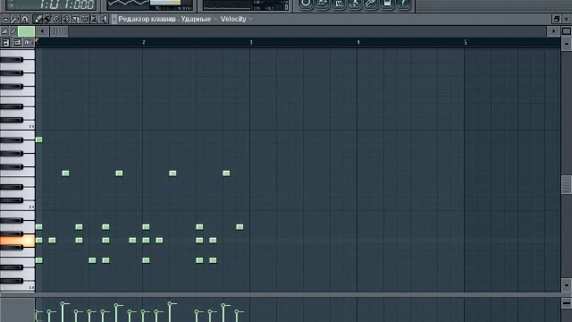Toggle the Abc note name labels view
The height and width of the screenshot is (322, 572).
coord(28,43)
